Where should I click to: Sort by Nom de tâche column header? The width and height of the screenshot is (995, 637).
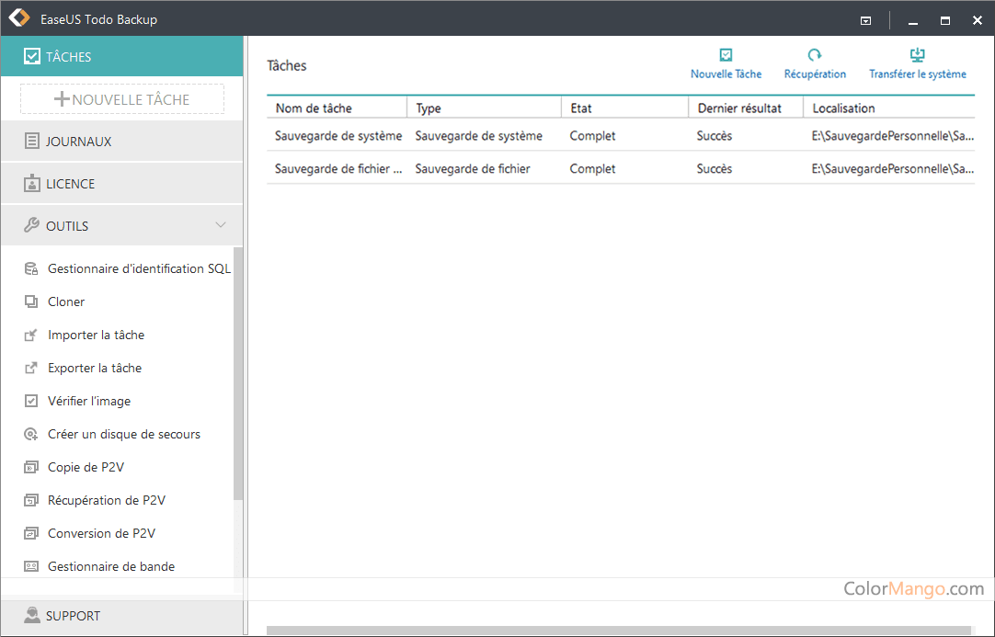click(x=337, y=108)
